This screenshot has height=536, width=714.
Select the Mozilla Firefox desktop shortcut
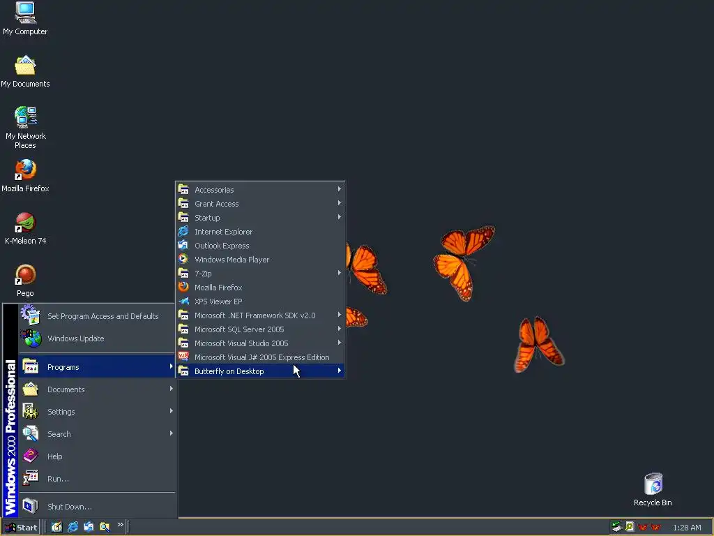[x=25, y=176]
